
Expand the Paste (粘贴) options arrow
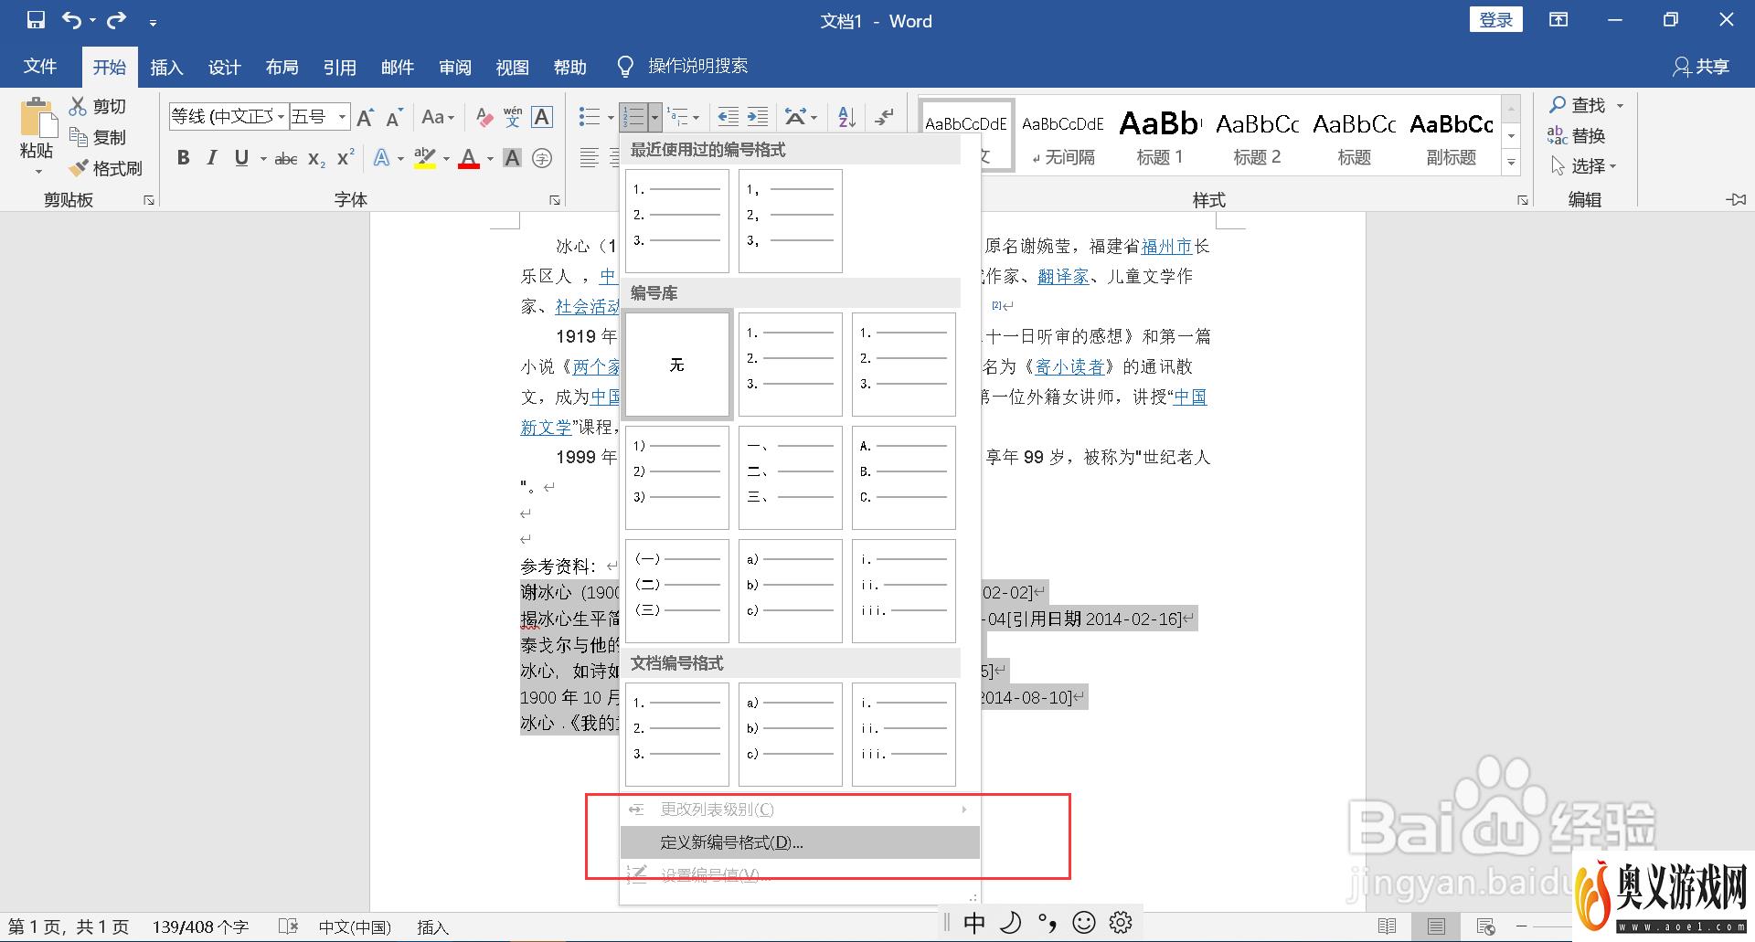point(37,171)
